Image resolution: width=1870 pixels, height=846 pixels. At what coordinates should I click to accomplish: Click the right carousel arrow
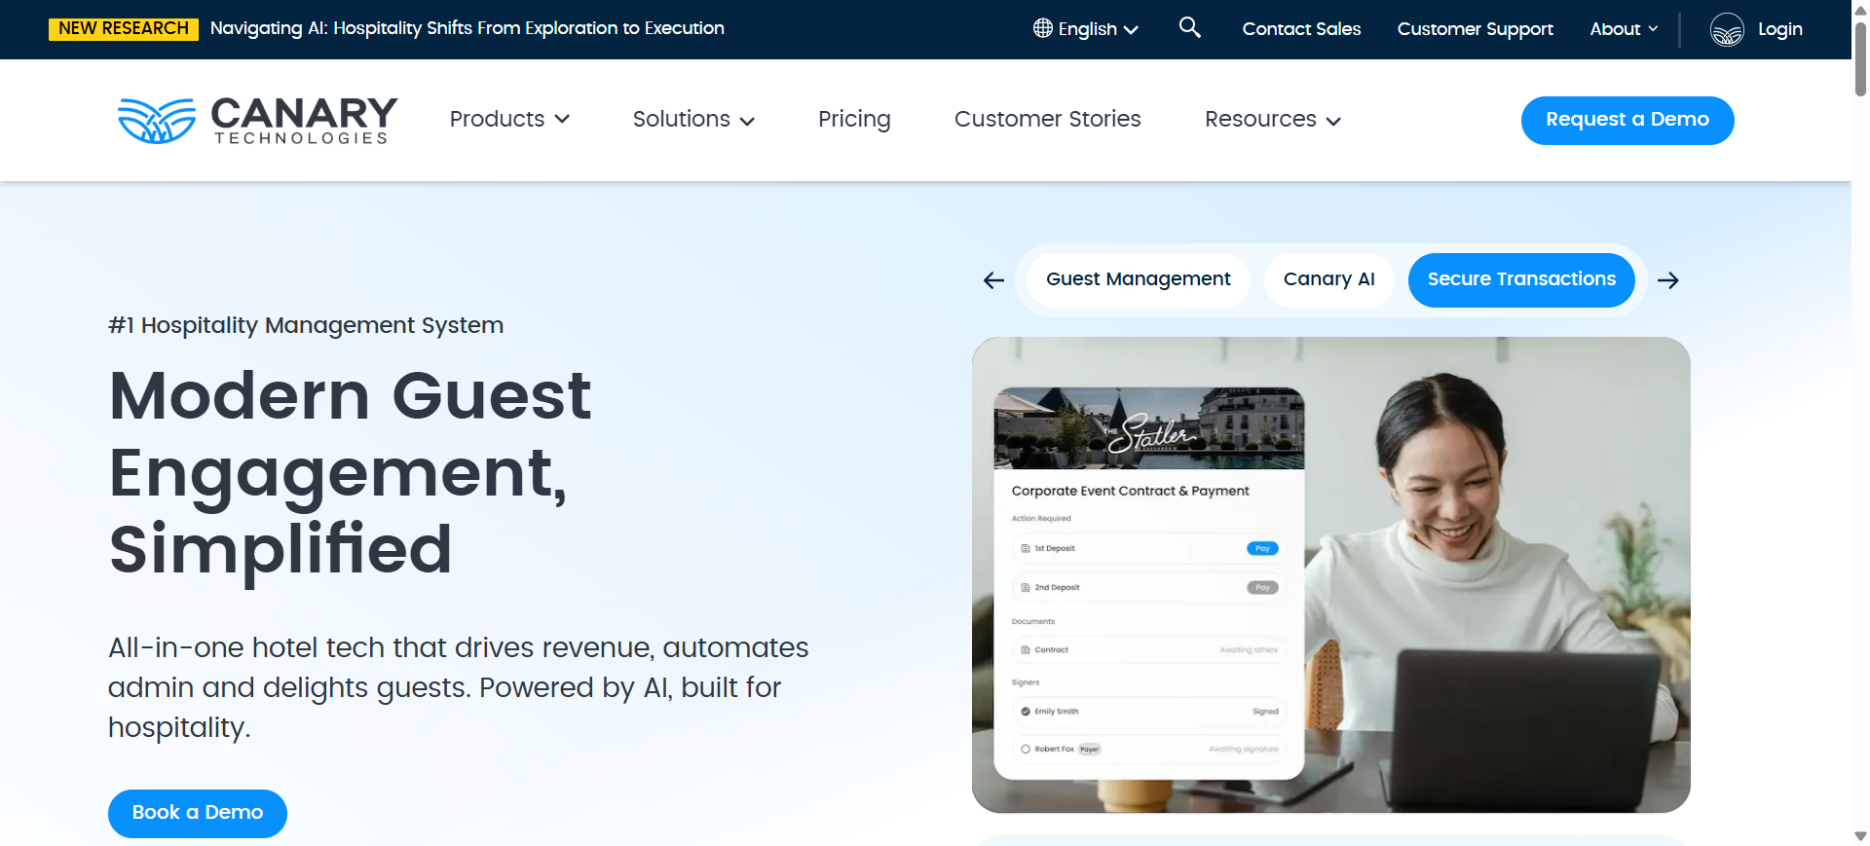click(x=1667, y=280)
